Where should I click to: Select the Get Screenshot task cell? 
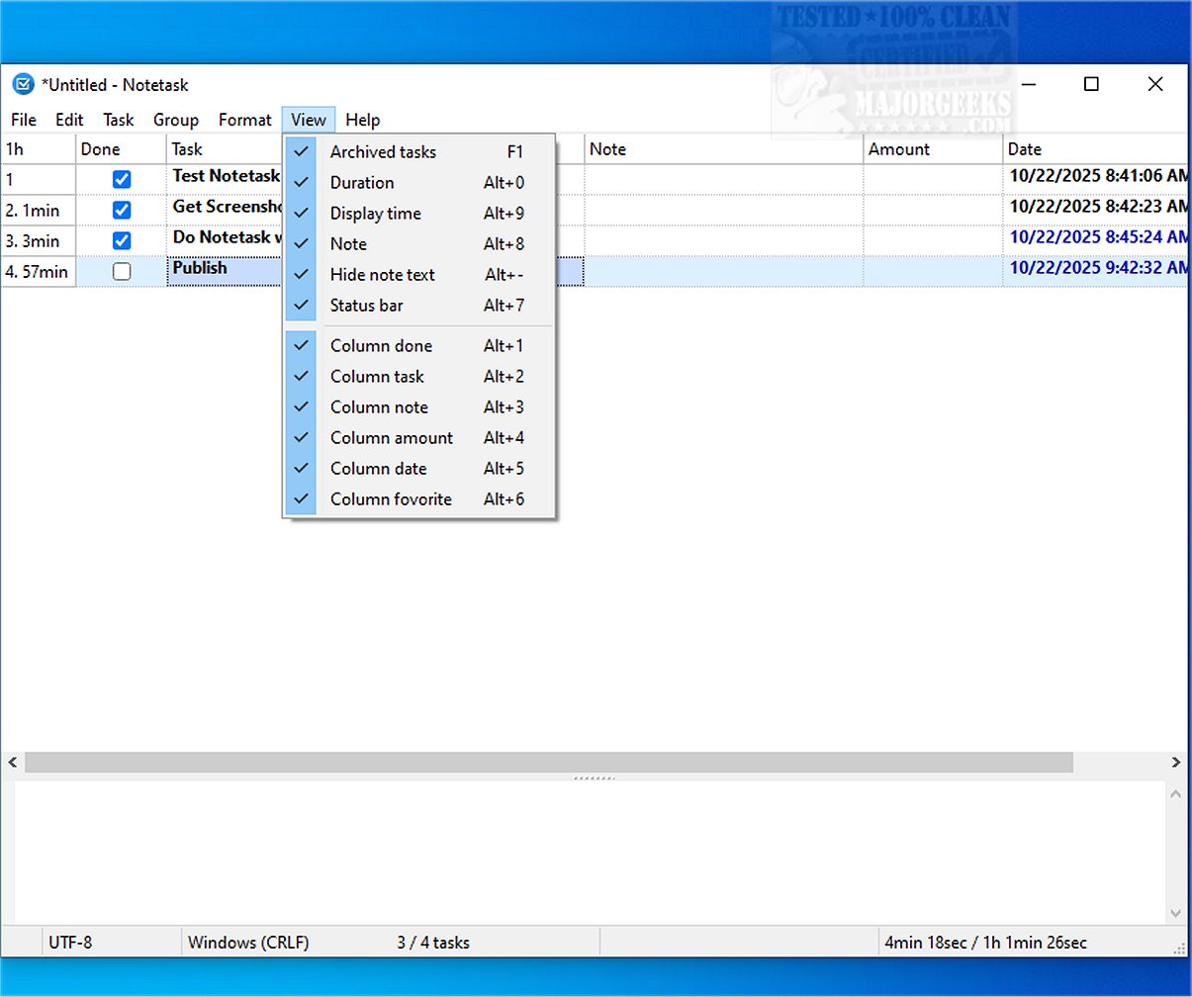pyautogui.click(x=226, y=210)
